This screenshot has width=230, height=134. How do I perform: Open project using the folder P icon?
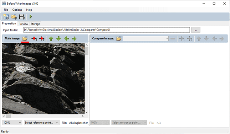(x=14, y=17)
